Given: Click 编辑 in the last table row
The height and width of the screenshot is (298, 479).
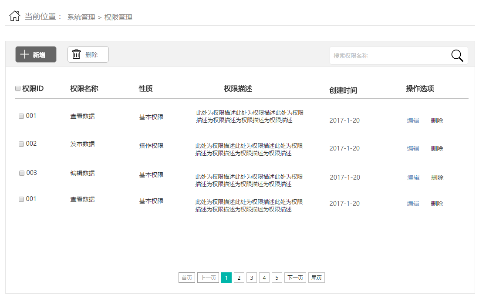Looking at the screenshot, I should click(413, 203).
